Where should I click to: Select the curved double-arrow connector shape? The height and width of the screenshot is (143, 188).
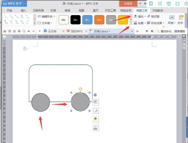(22, 22)
